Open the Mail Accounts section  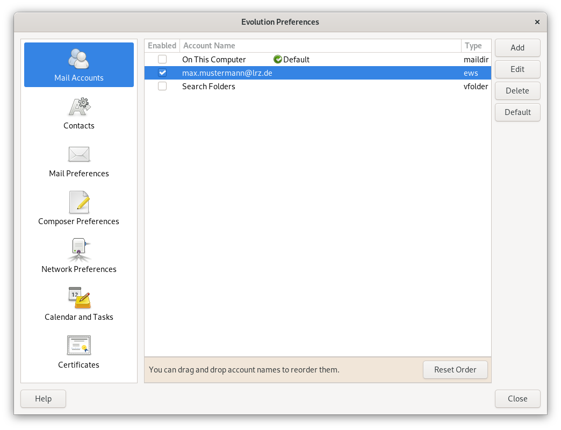pyautogui.click(x=78, y=64)
